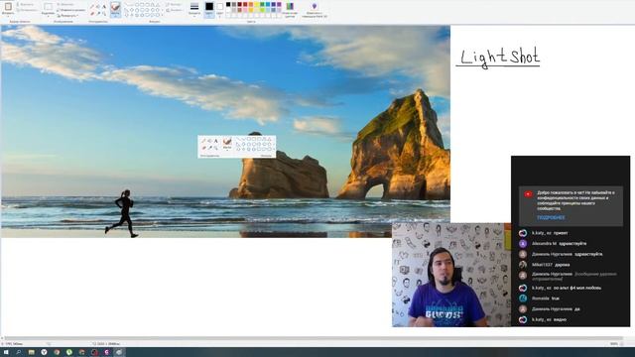
Task: Click the webcam video overlay
Action: click(451, 275)
